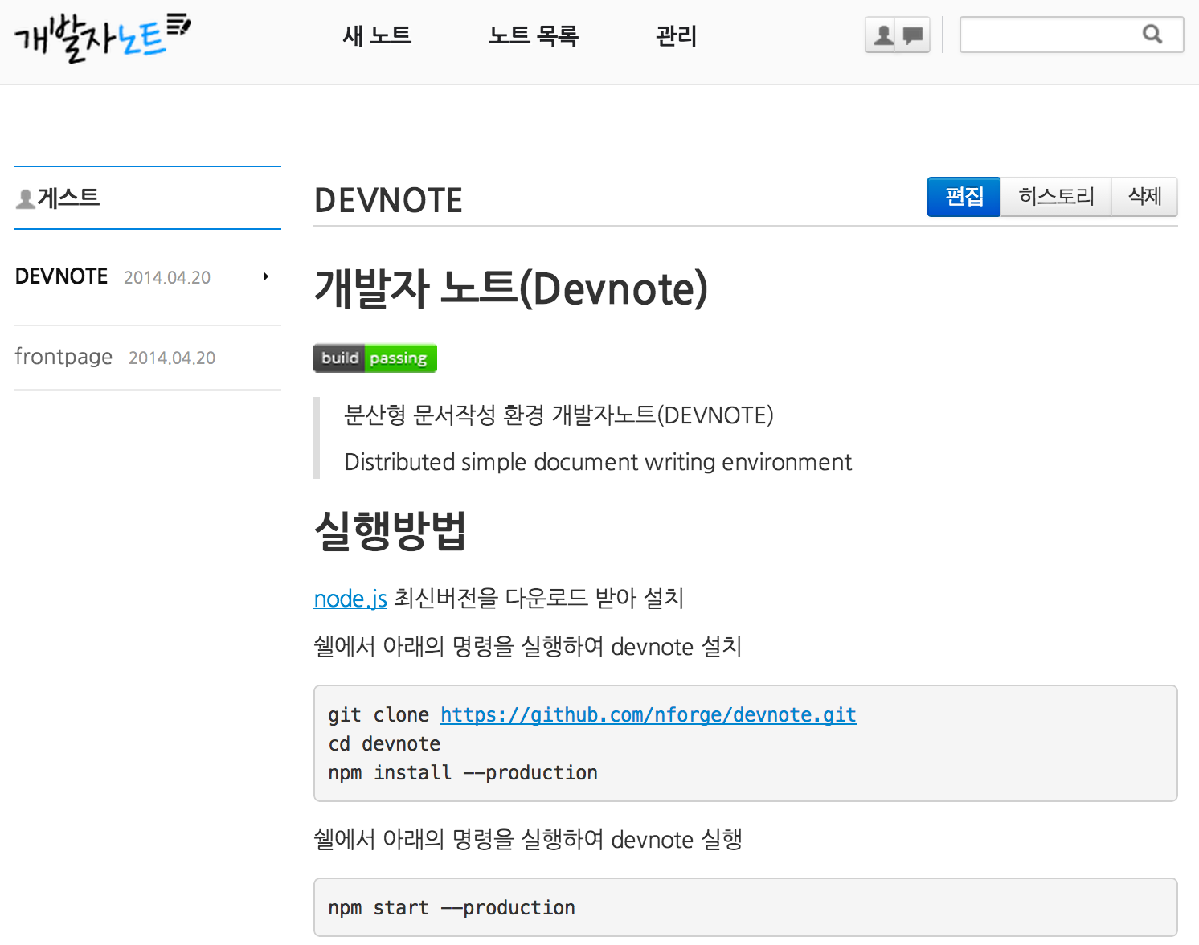Follow the node.js link
Image resolution: width=1199 pixels, height=945 pixels.
(x=350, y=599)
